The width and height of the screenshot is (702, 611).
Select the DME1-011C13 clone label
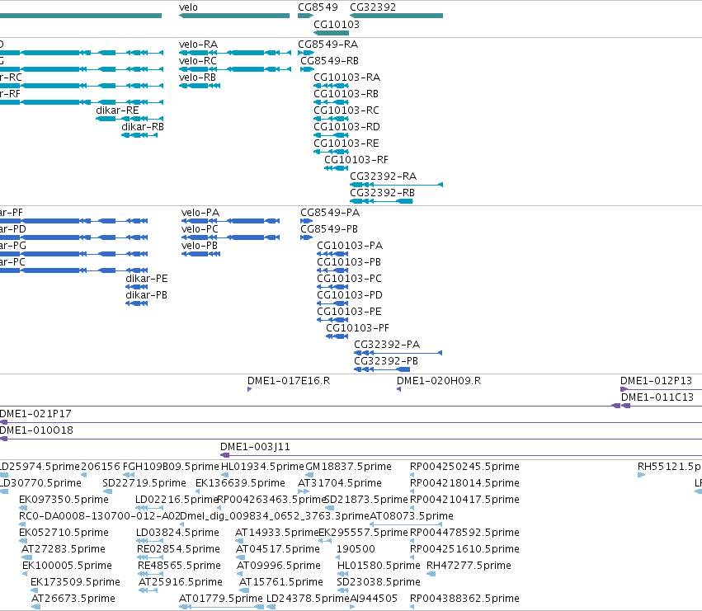pyautogui.click(x=657, y=397)
